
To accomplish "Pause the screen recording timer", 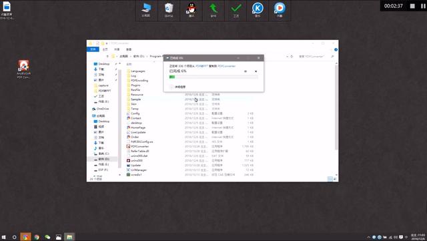I will [x=423, y=6].
